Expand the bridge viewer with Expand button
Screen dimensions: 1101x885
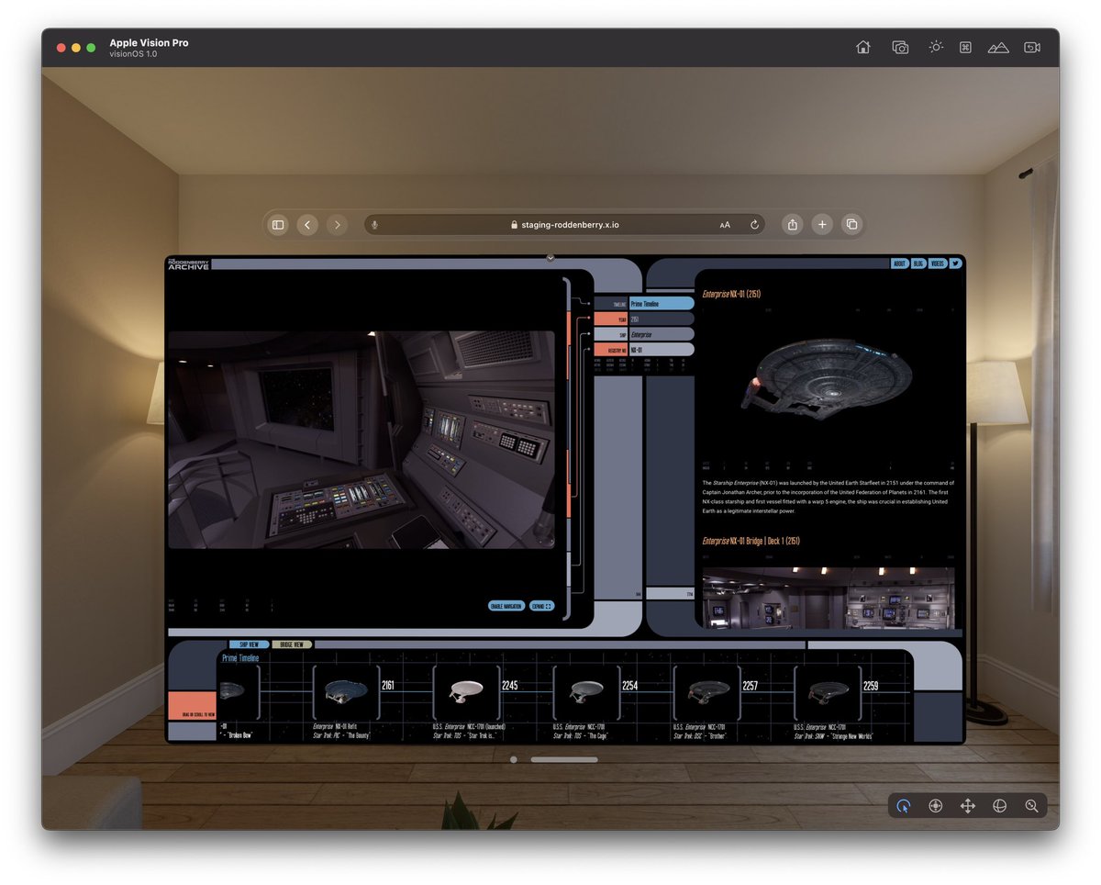pos(542,606)
